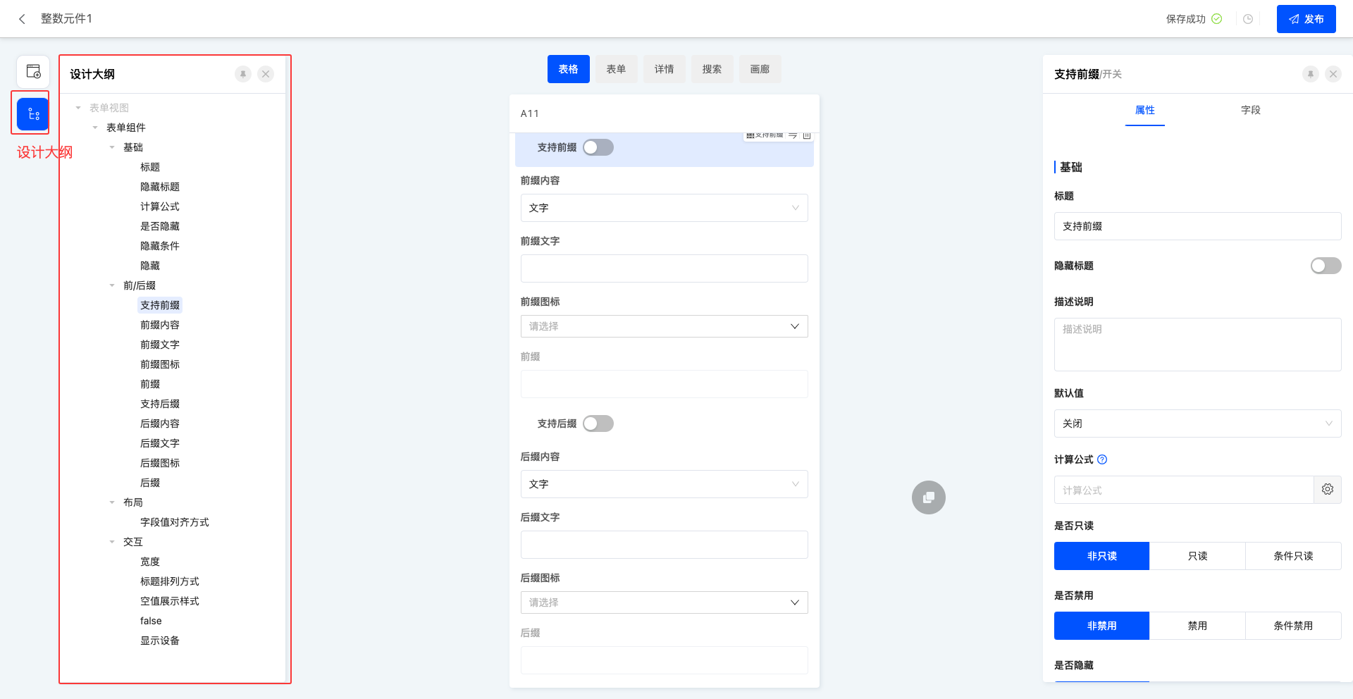Enable the 隐藏标题 switch
The width and height of the screenshot is (1353, 699).
coord(1326,266)
